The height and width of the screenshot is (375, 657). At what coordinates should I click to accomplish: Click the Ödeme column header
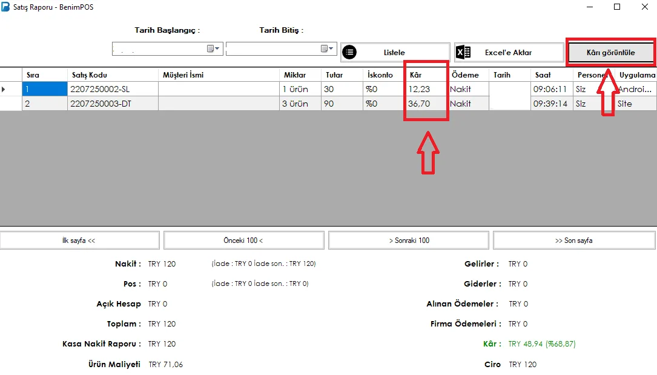(x=467, y=75)
